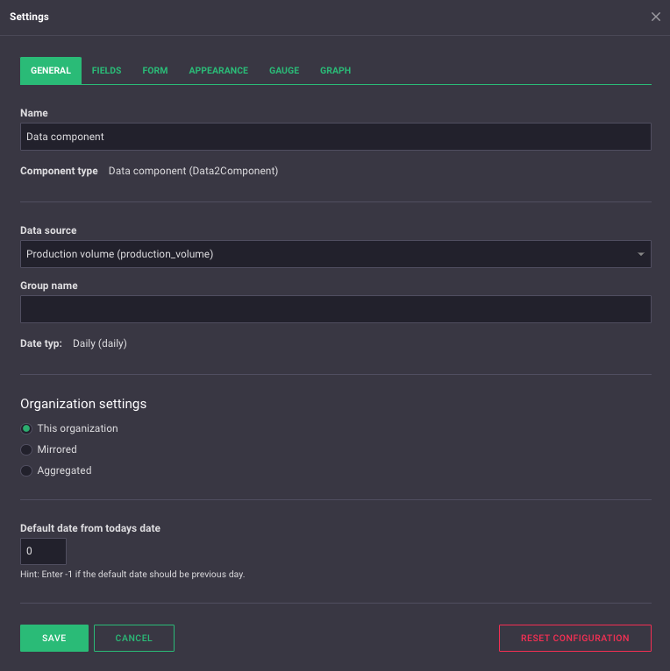Switch to the General tab
This screenshot has height=671, width=670.
(51, 71)
